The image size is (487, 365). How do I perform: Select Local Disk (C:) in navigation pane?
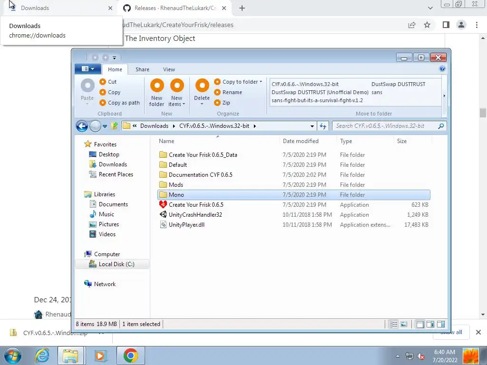(x=112, y=264)
